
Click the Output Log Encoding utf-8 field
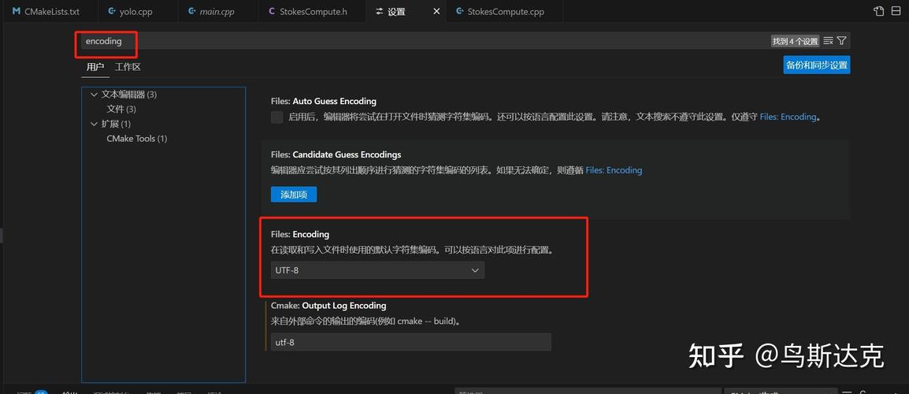tap(410, 342)
